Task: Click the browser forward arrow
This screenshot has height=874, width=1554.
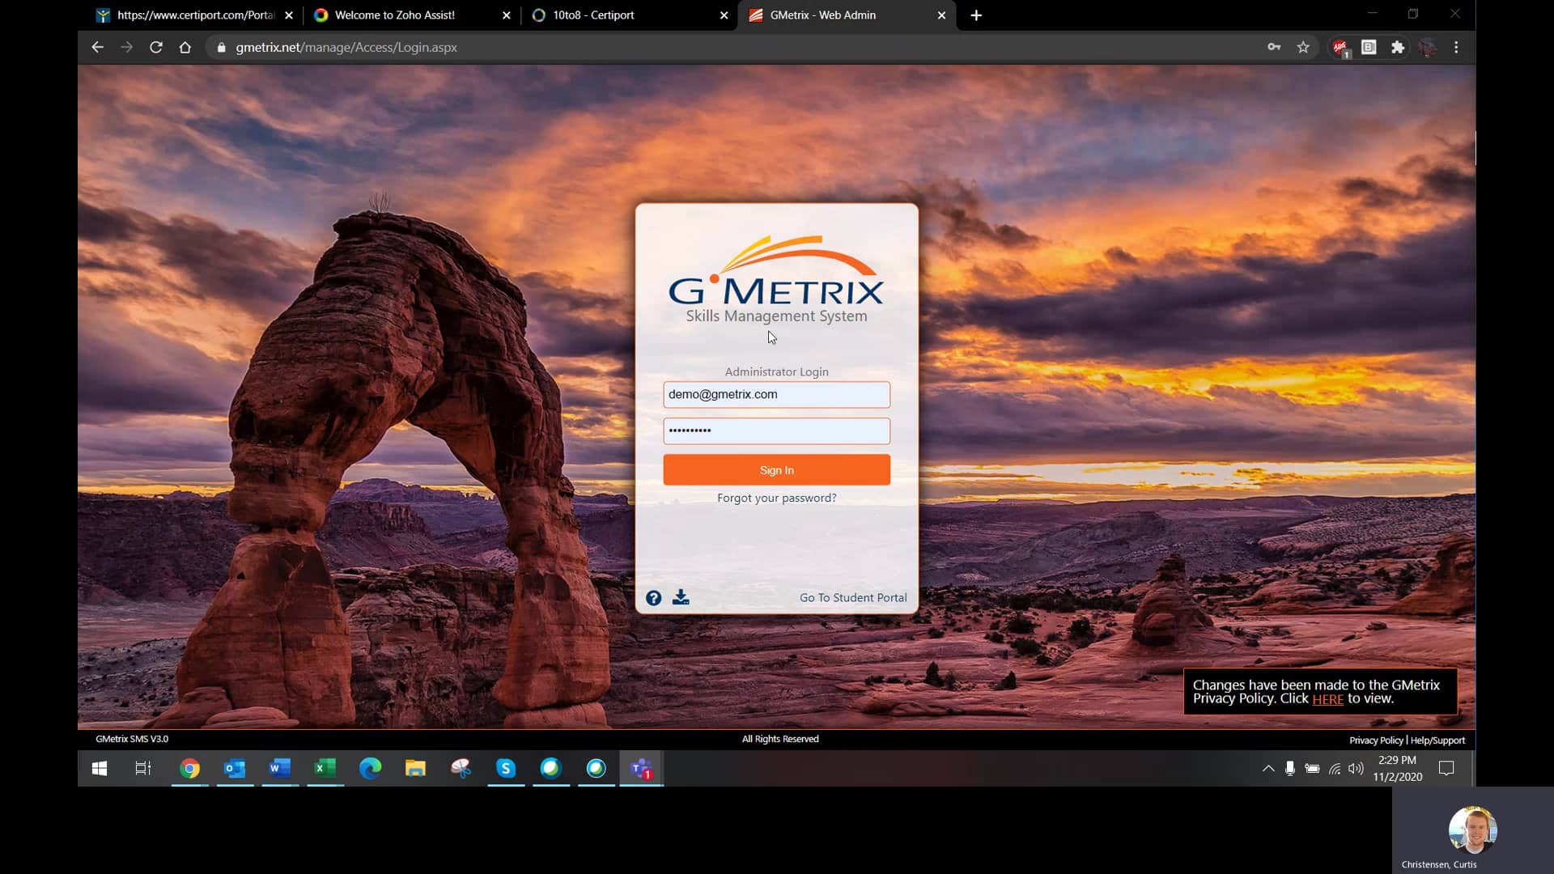Action: pos(126,48)
